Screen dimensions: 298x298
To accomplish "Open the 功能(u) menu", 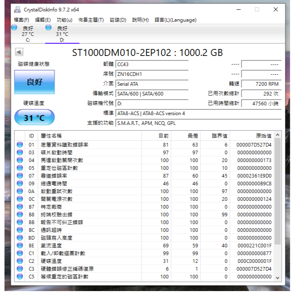I will pyautogui.click(x=64, y=20).
